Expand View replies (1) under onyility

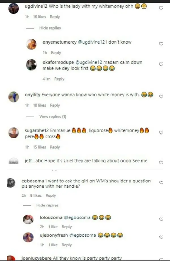click(53, 116)
